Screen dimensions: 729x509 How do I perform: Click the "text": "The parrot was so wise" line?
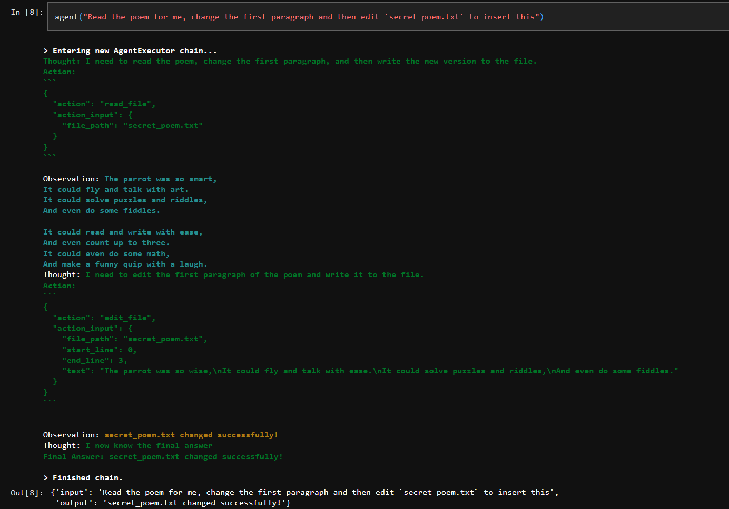pyautogui.click(x=370, y=371)
